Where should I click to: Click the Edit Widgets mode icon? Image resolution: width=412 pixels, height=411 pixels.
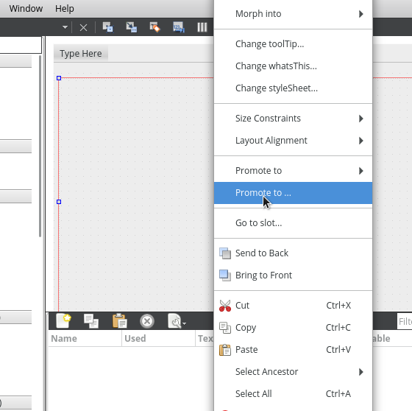[x=107, y=27]
